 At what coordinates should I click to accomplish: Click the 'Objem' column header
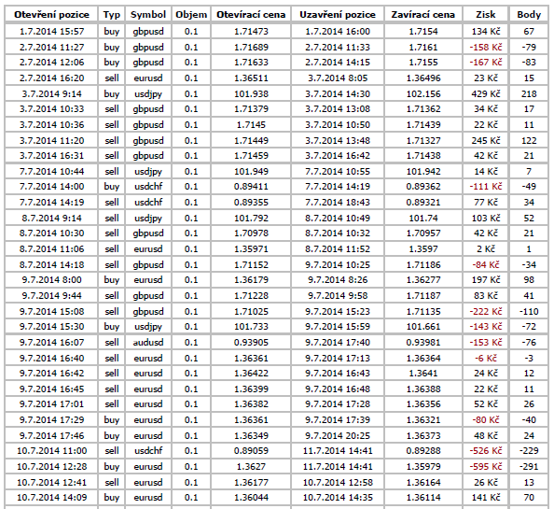191,15
